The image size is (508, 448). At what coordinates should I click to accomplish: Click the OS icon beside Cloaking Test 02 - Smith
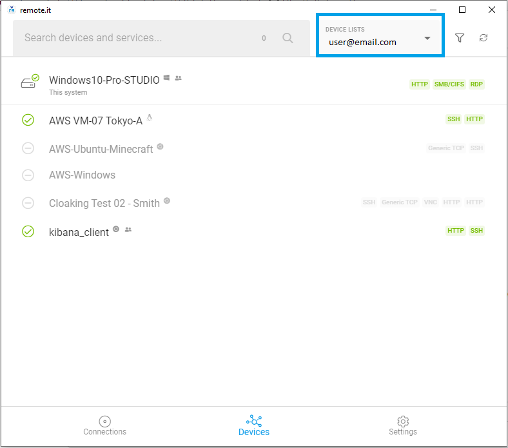(167, 200)
